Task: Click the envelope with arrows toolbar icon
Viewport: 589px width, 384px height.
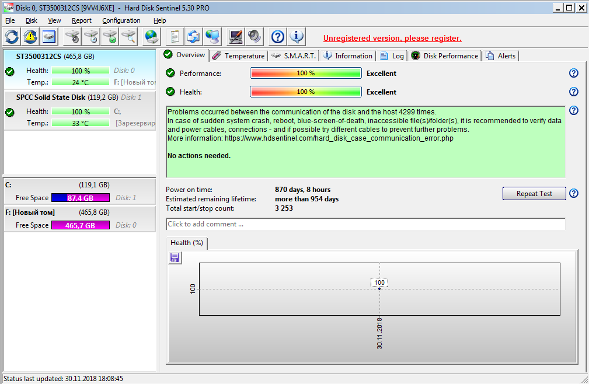Action: pos(193,37)
